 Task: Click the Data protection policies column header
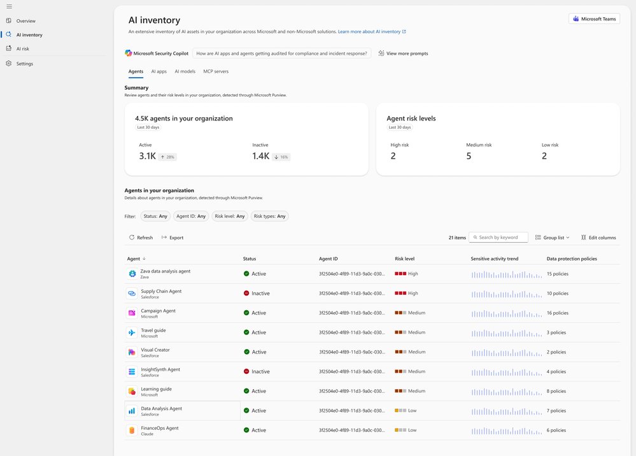coord(572,259)
